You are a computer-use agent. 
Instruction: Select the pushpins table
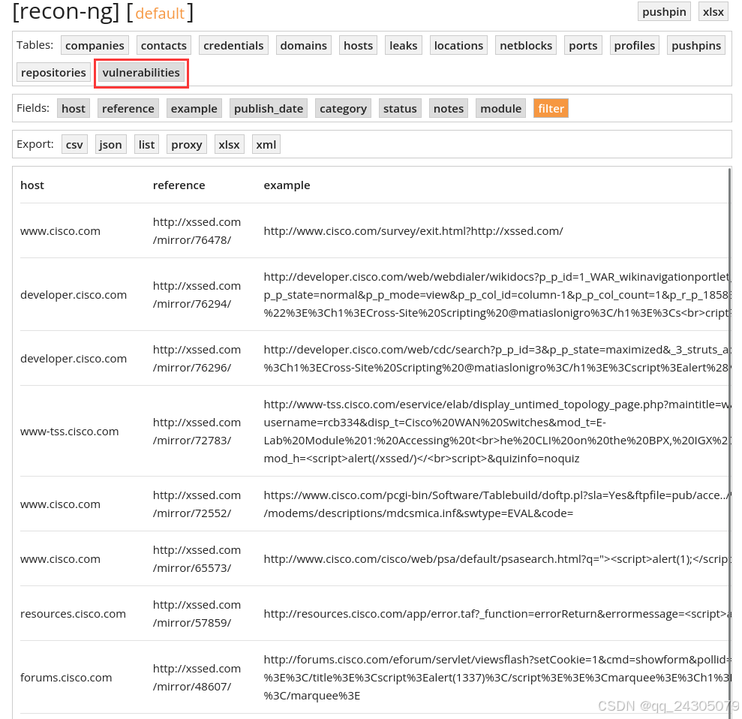tap(696, 46)
